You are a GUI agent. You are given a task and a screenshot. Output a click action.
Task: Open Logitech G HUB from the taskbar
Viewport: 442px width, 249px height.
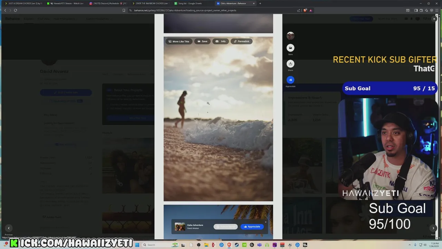coord(252,245)
